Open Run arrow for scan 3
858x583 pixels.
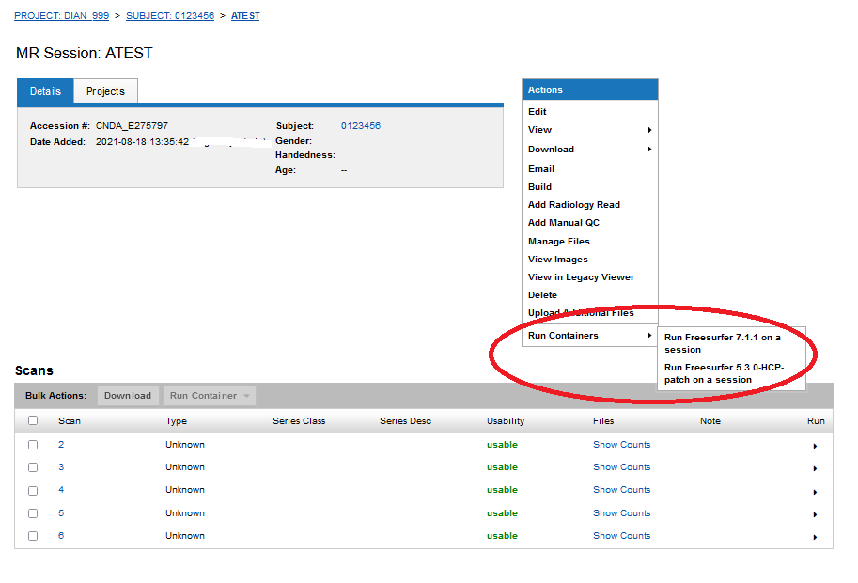pyautogui.click(x=815, y=468)
